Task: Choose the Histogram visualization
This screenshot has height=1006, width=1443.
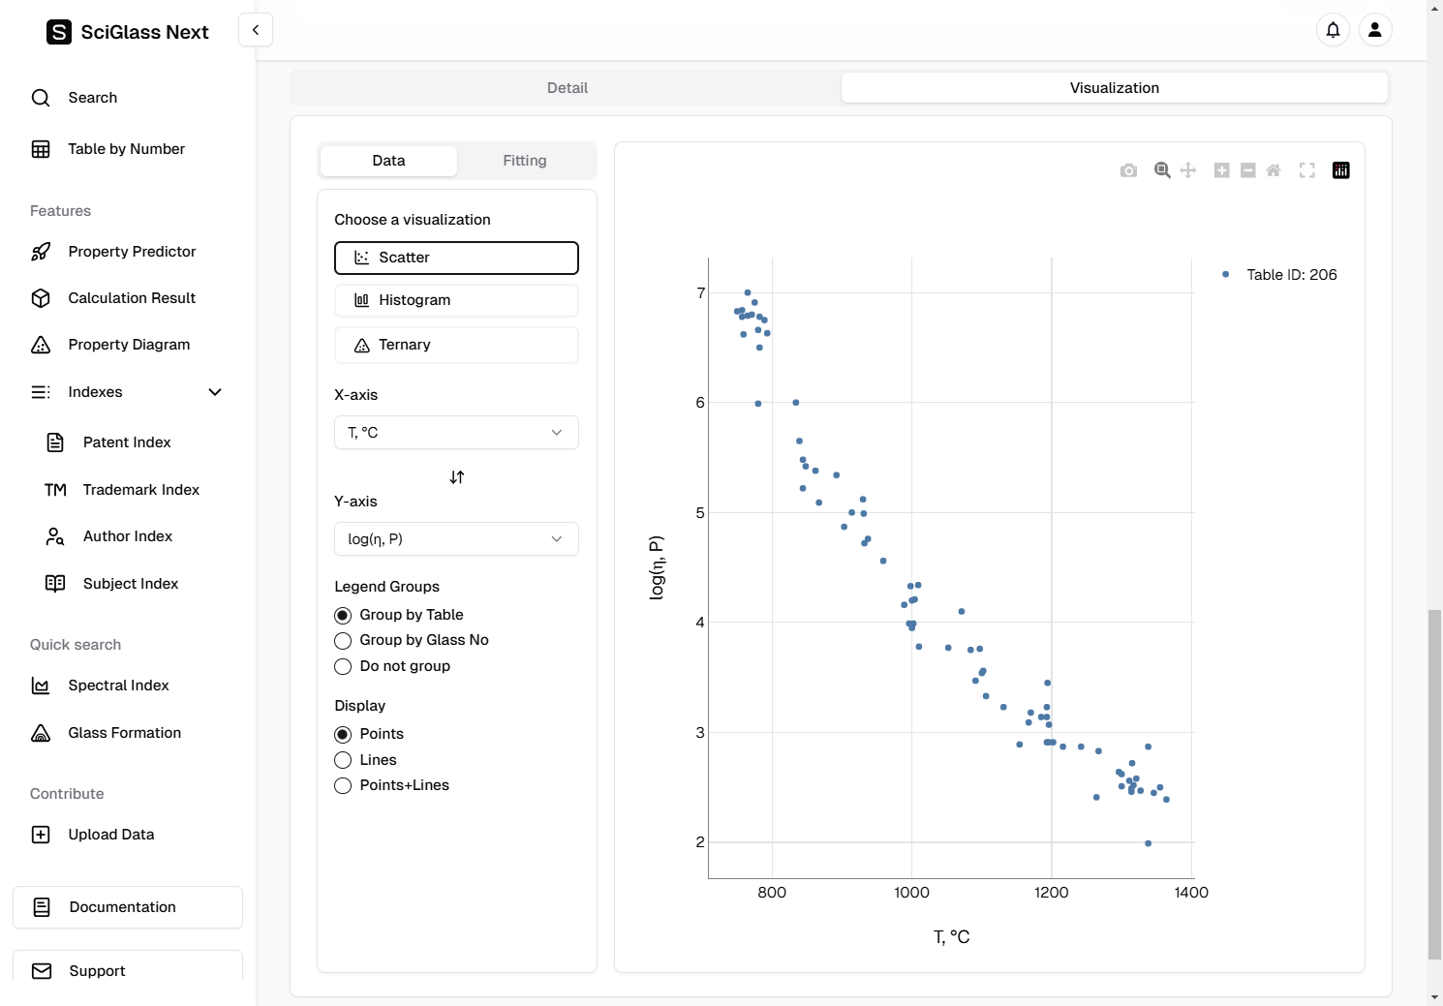Action: tap(456, 300)
